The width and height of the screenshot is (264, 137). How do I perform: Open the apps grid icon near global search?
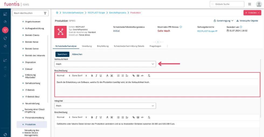click(x=249, y=4)
